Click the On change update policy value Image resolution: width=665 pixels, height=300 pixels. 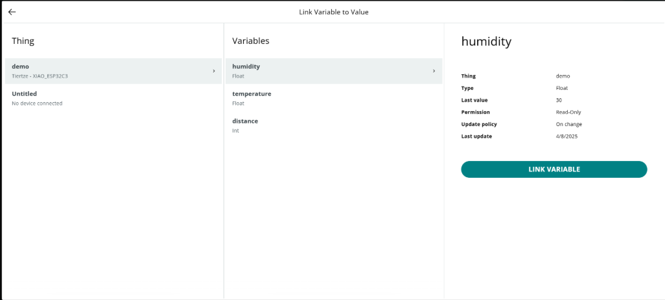point(568,124)
